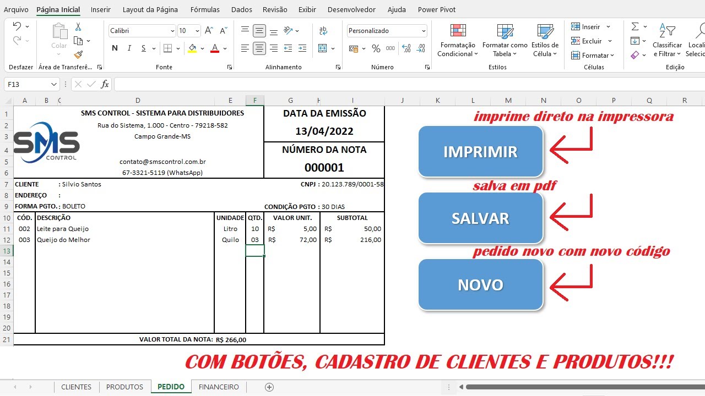
Task: Click the Comma Style 000 icon
Action: pyautogui.click(x=391, y=48)
